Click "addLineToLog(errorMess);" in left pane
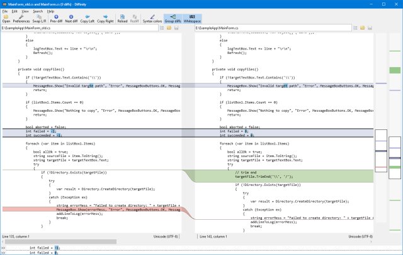This screenshot has height=255, width=403. (x=79, y=214)
